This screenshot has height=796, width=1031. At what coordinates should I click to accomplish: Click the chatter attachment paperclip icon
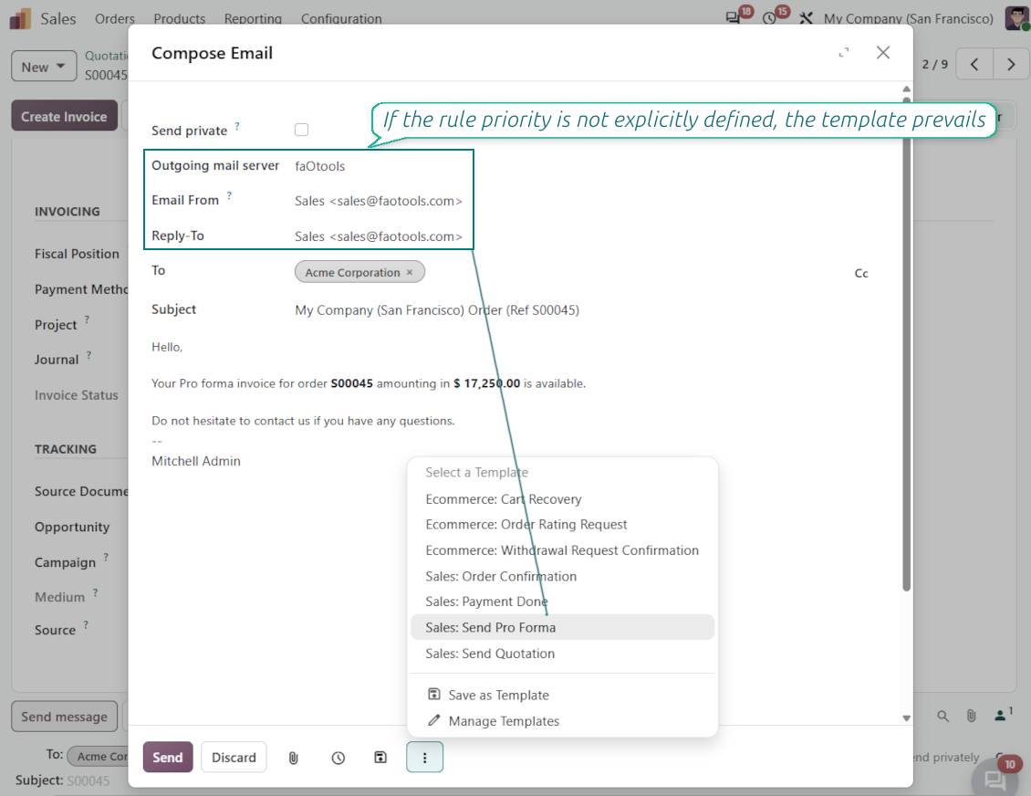pos(971,717)
